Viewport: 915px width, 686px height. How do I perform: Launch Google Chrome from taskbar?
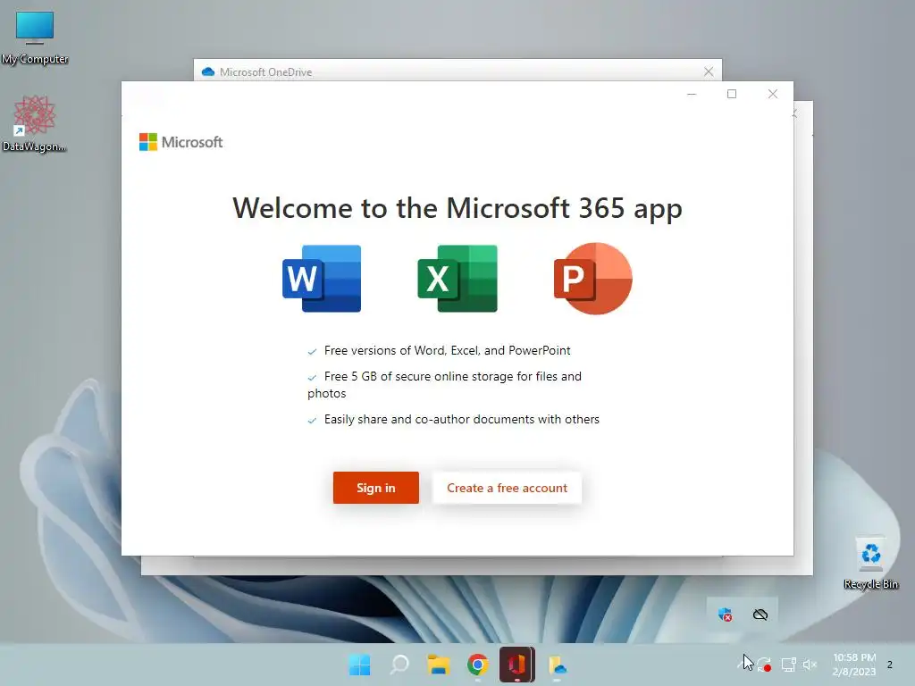tap(477, 665)
